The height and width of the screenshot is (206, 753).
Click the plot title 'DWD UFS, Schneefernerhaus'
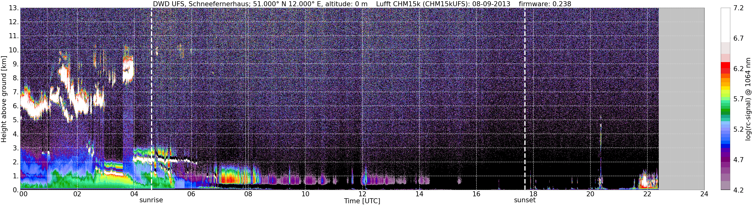[201, 4]
